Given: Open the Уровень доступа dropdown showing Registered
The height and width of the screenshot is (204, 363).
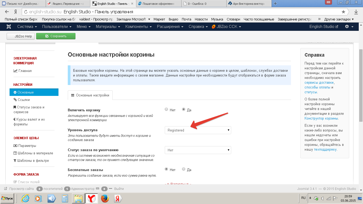Looking at the screenshot, I should click(x=198, y=130).
